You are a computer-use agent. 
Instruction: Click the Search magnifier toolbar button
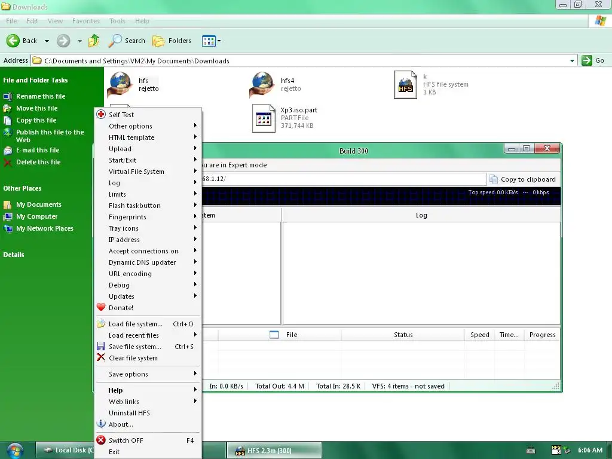[x=126, y=41]
